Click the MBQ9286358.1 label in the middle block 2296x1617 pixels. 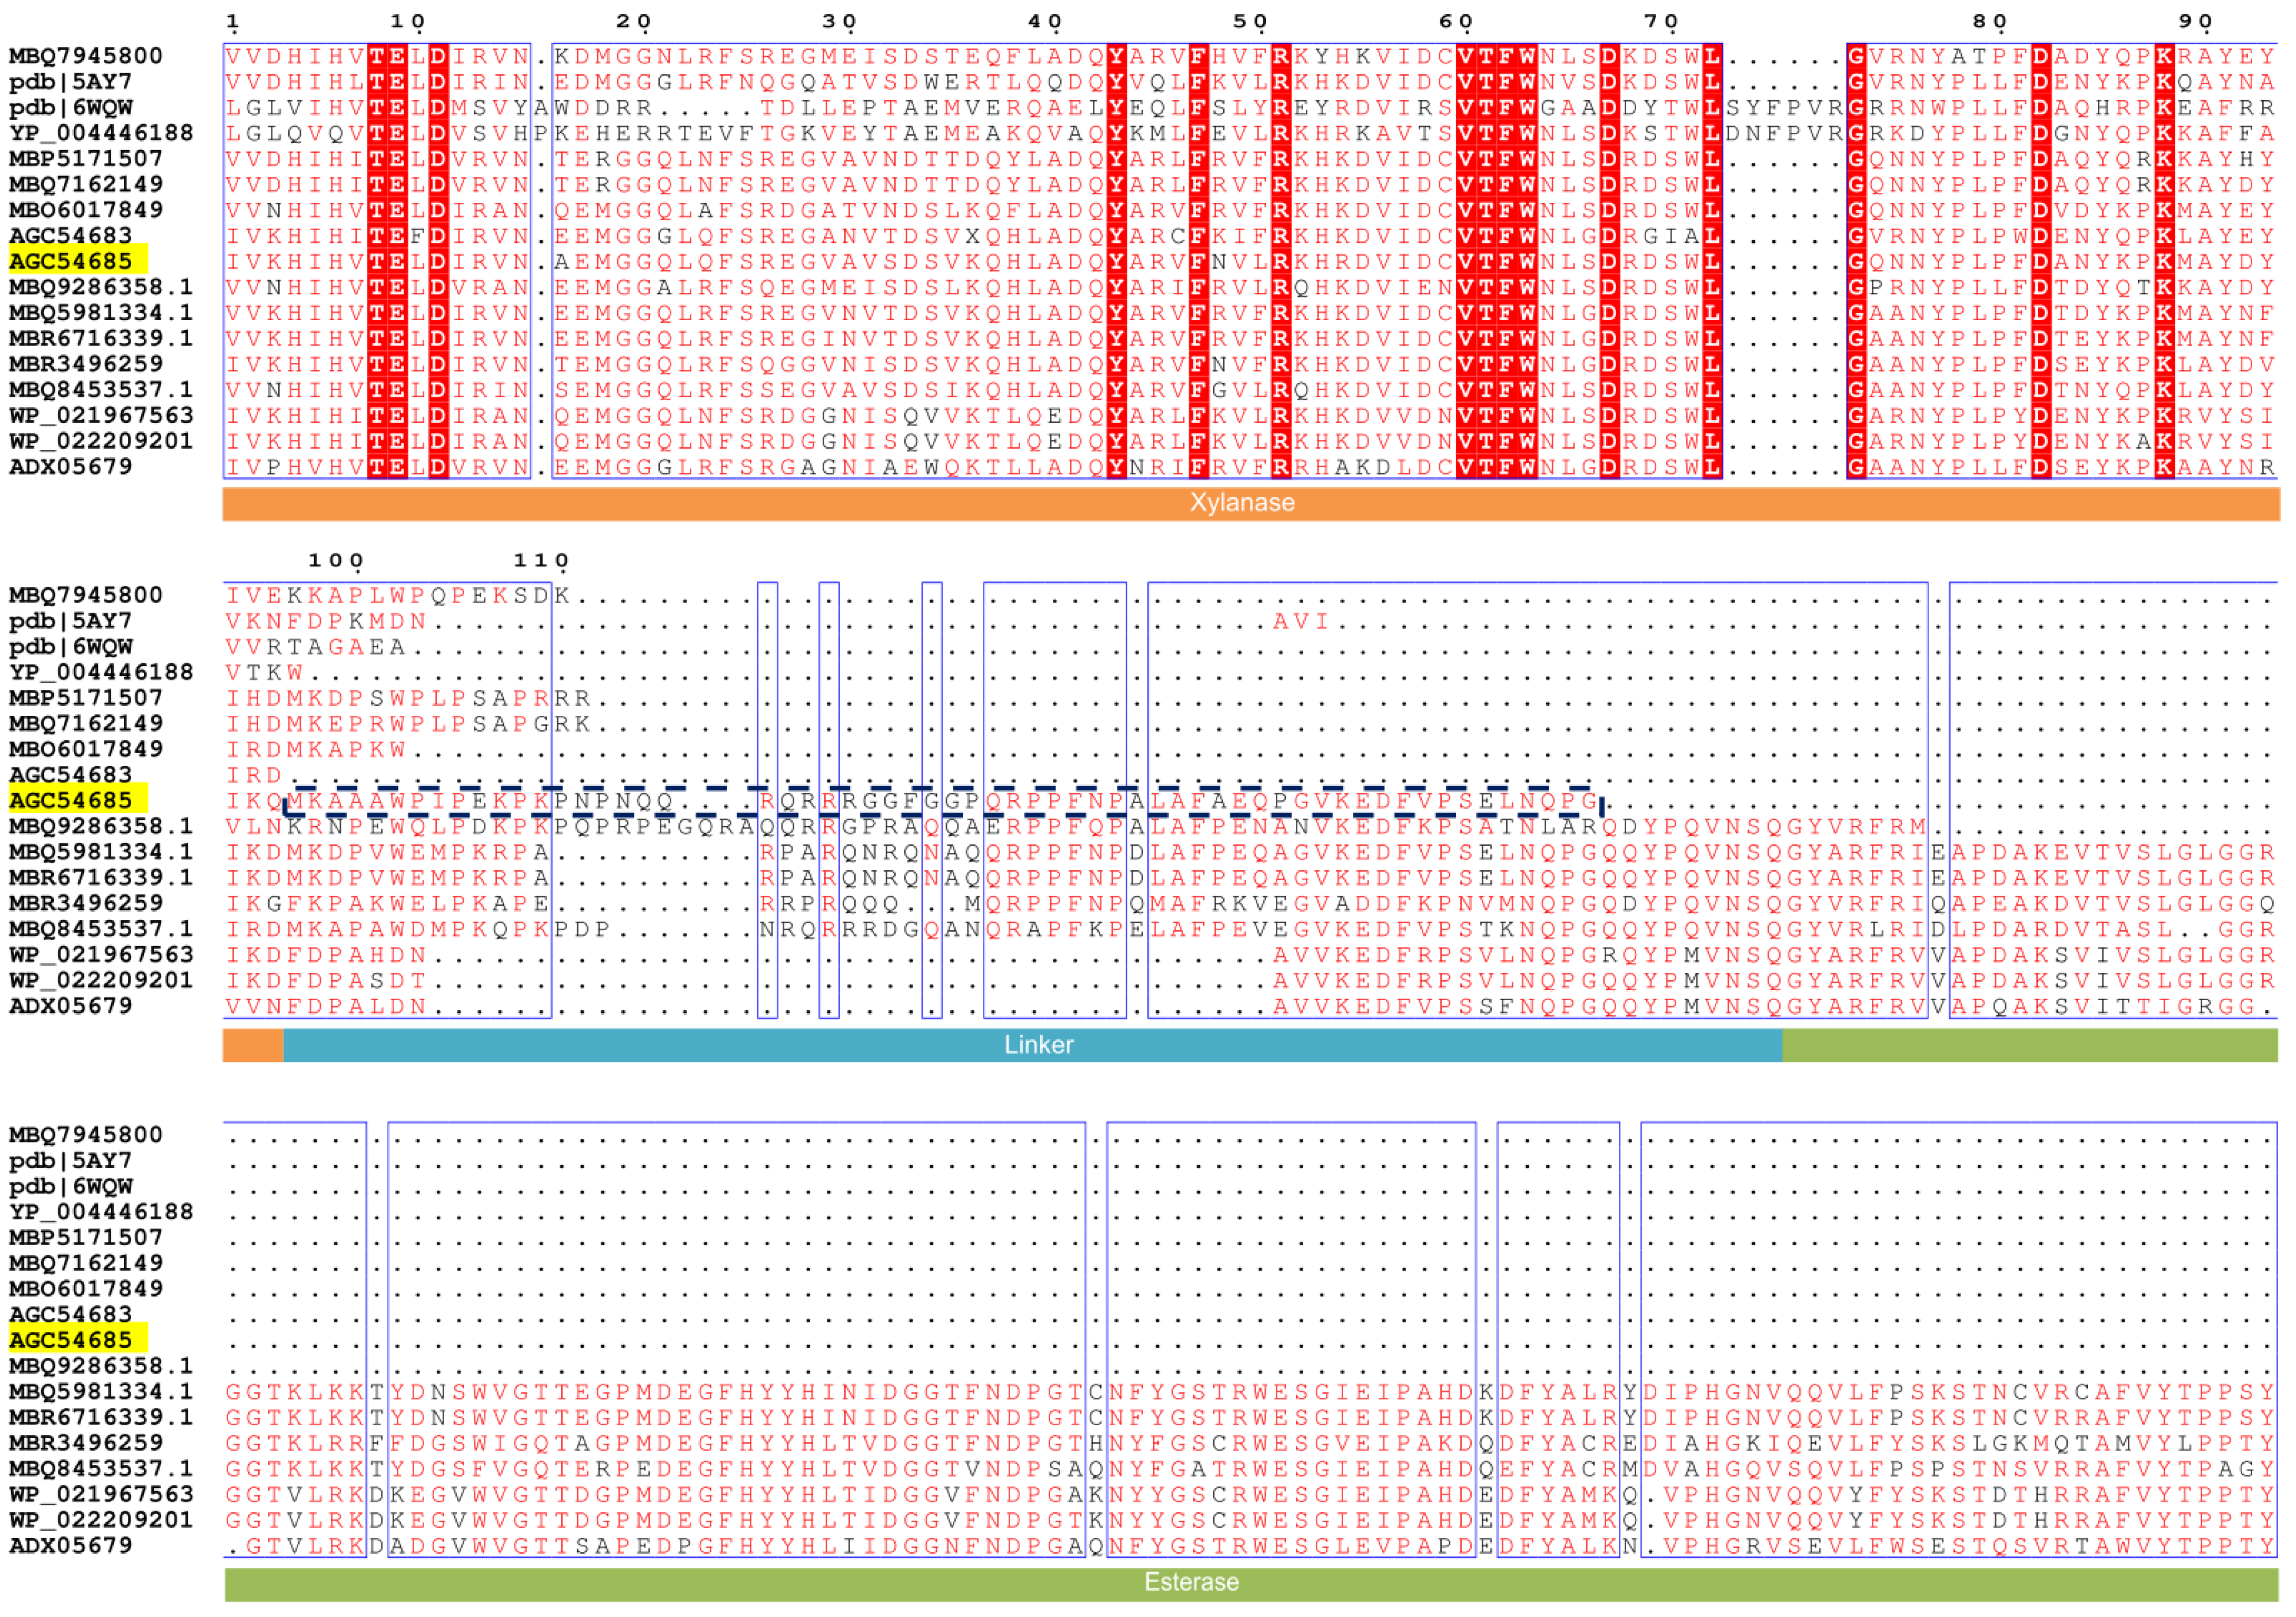100,826
